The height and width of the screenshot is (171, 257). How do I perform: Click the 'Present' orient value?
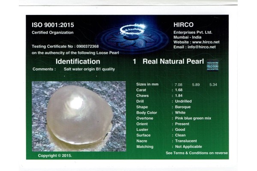click(182, 124)
